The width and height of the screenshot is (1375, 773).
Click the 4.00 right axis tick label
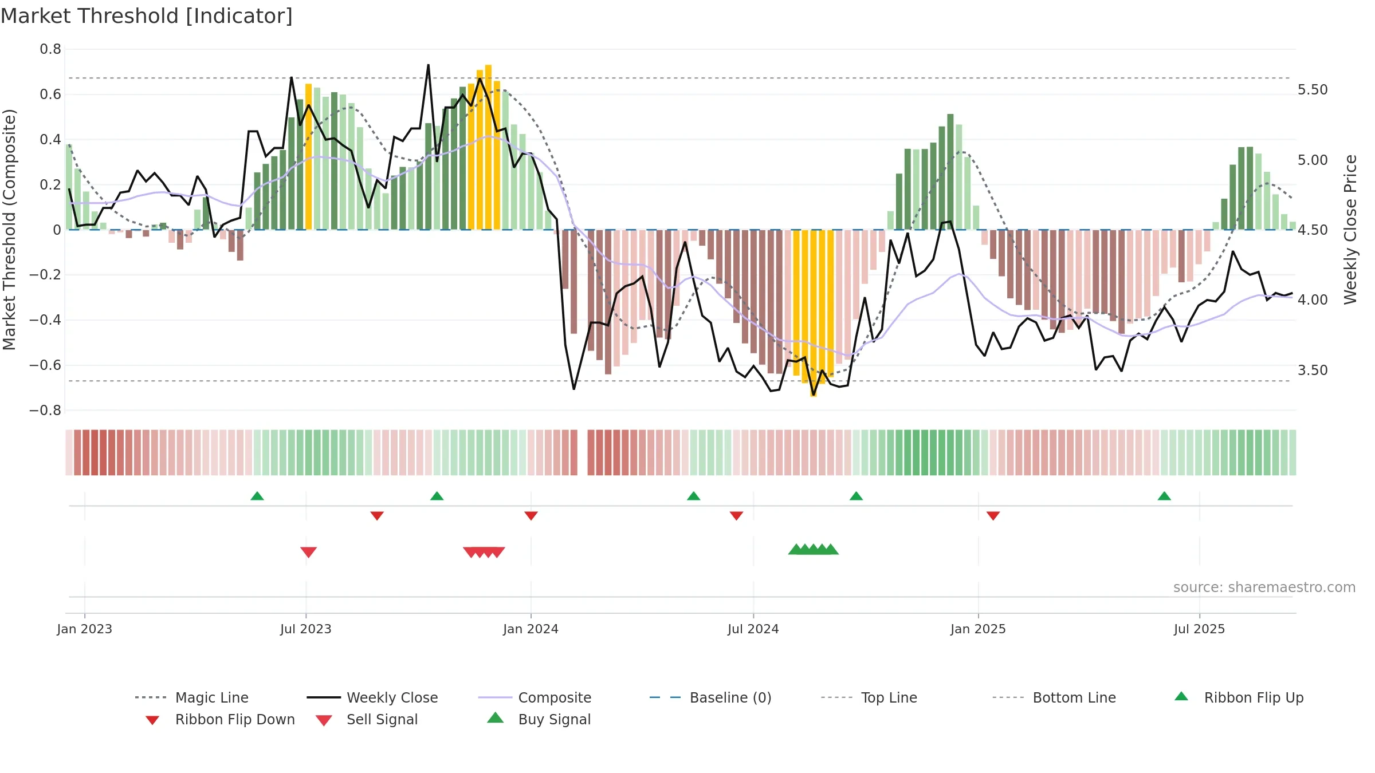(1313, 300)
